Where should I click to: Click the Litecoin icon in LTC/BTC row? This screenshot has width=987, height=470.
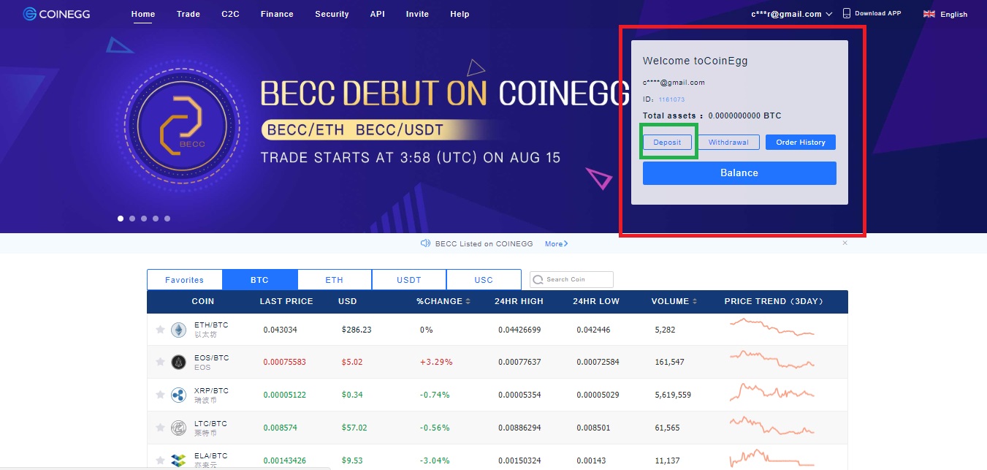pos(178,428)
